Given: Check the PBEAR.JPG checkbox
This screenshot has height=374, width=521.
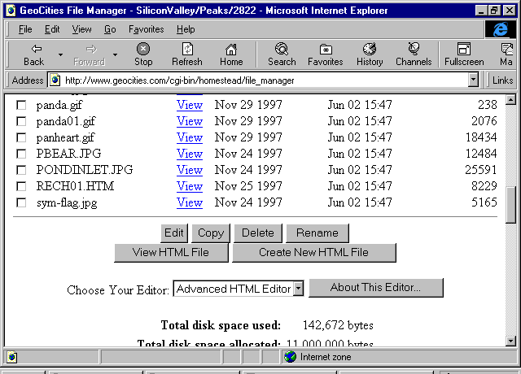Looking at the screenshot, I should (21, 154).
